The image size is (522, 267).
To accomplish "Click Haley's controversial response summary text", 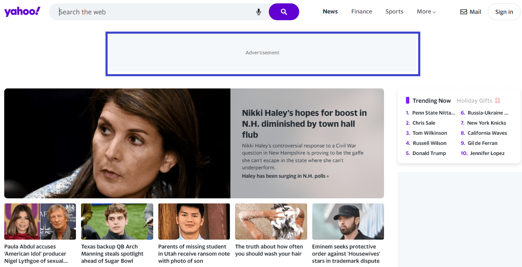I will click(303, 157).
